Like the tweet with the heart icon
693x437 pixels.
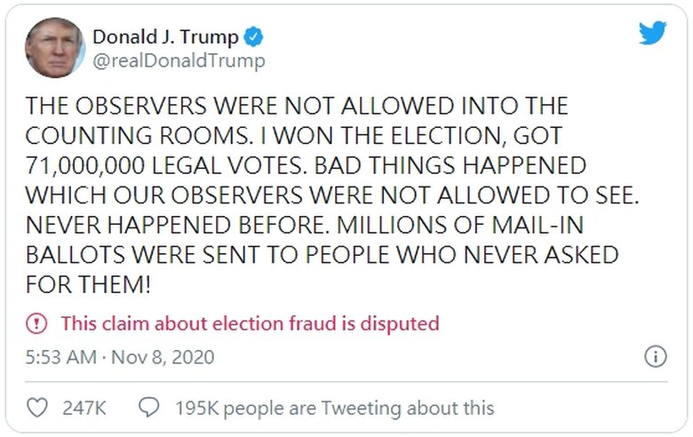tap(37, 408)
